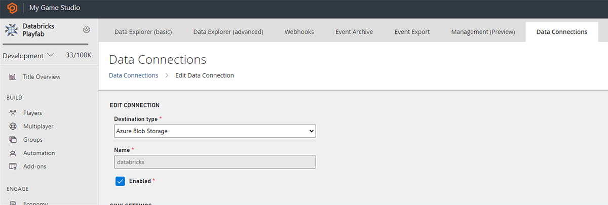This screenshot has width=608, height=205.
Task: Click the Automation icon in sidebar
Action: coord(13,153)
